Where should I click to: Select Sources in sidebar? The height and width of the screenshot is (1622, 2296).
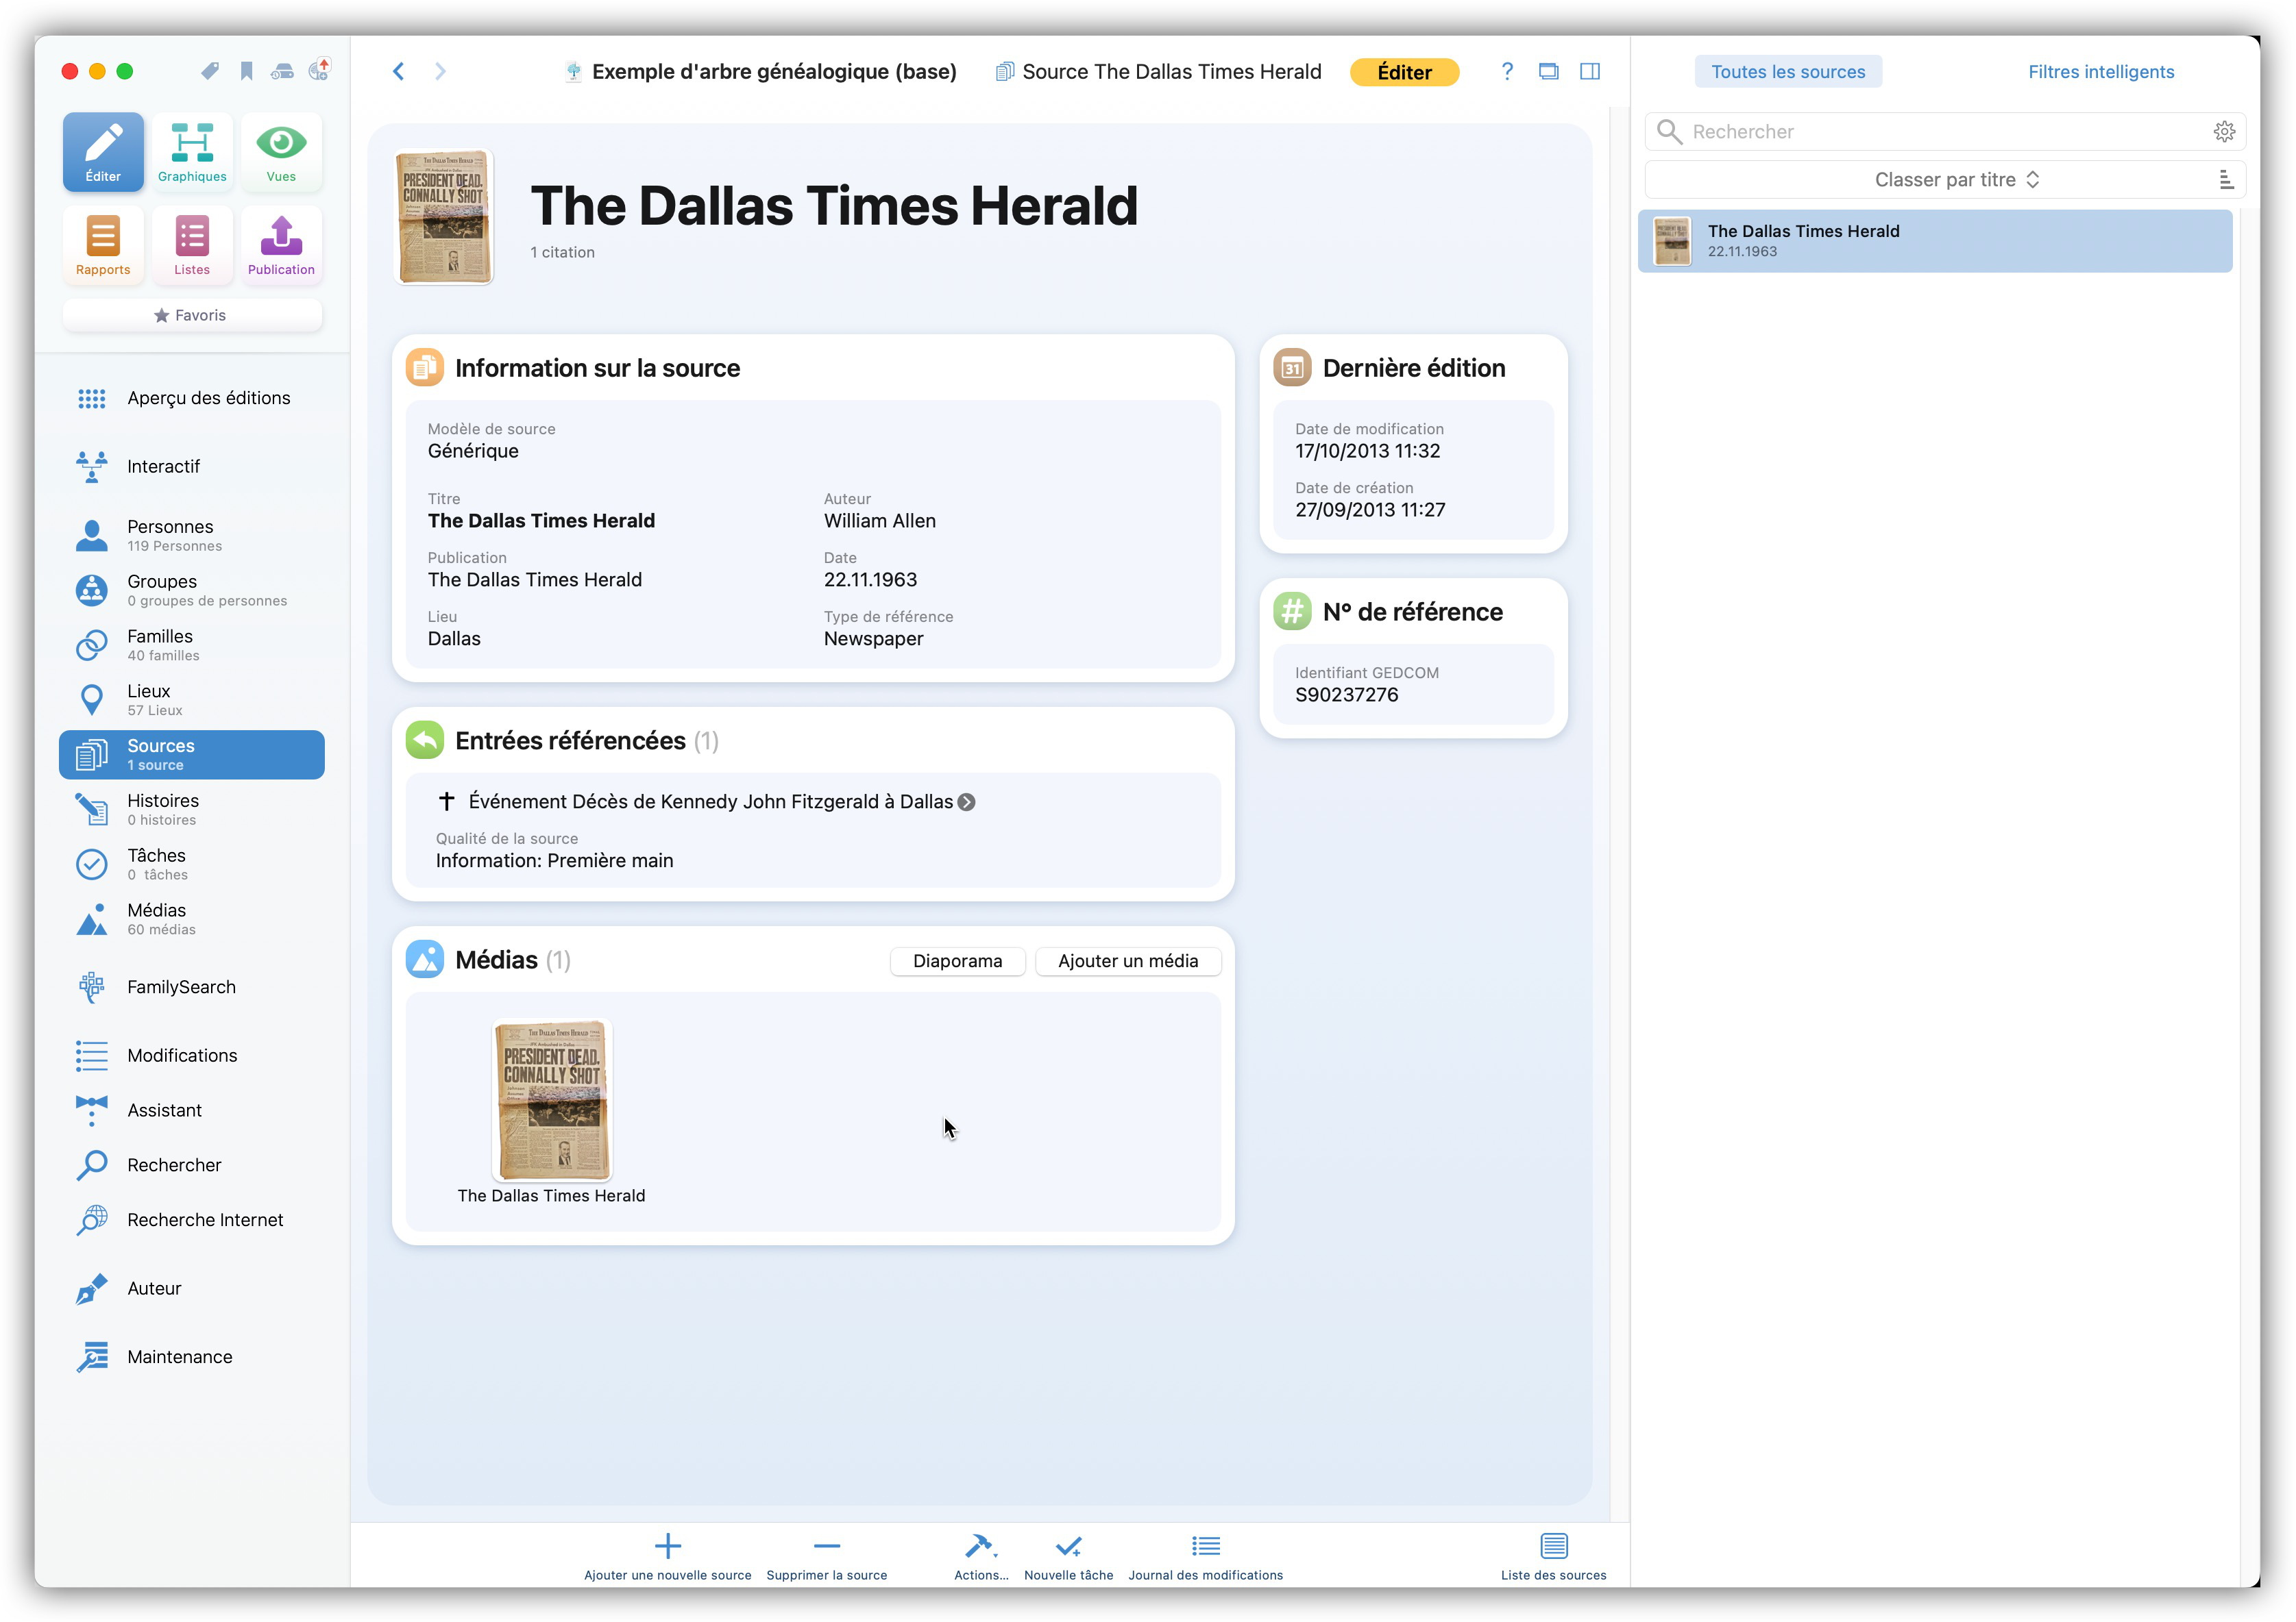click(x=192, y=755)
